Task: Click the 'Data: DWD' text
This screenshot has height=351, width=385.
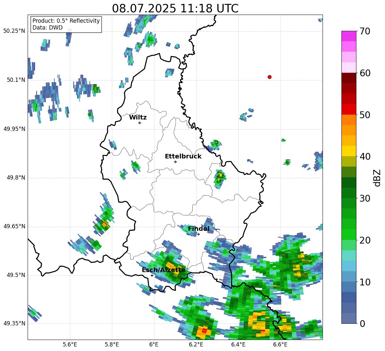Action: [47, 28]
